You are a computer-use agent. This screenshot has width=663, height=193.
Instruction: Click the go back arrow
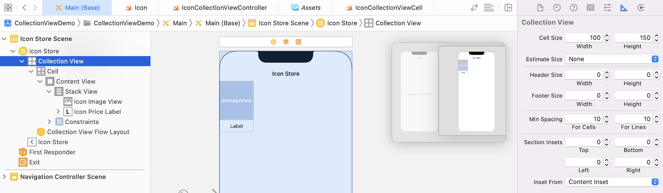click(x=24, y=8)
